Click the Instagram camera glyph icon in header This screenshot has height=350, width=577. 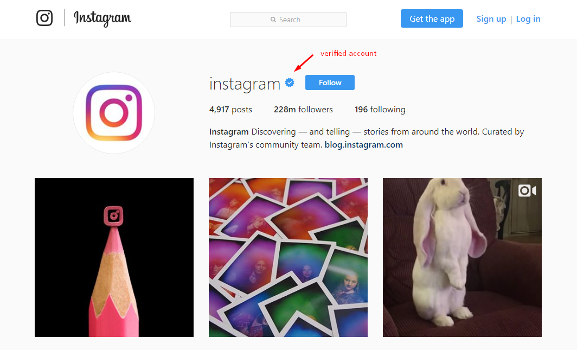point(44,18)
